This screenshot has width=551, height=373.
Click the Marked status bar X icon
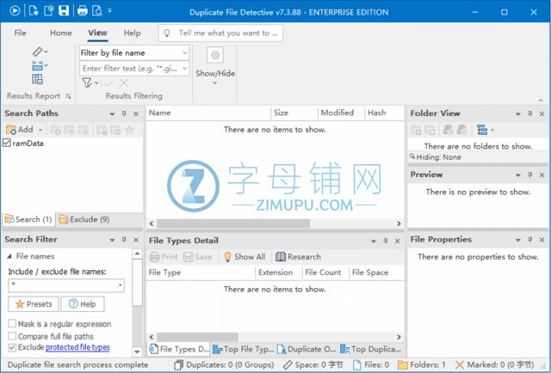[459, 365]
